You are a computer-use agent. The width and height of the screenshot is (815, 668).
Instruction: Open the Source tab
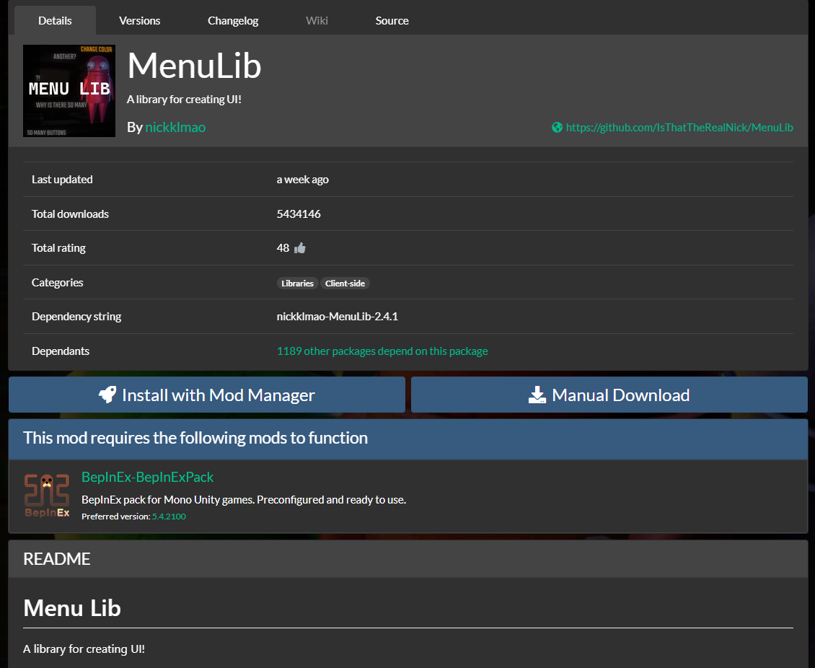pos(392,21)
